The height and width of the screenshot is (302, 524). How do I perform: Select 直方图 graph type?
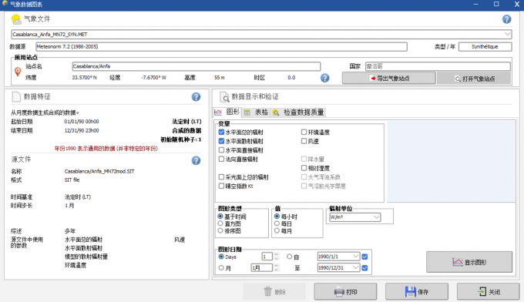pos(220,223)
